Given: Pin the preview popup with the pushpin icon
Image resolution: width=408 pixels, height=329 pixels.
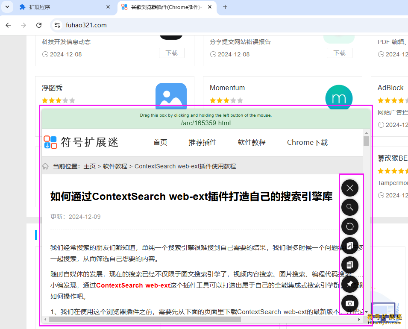Looking at the screenshot, I should click(350, 284).
